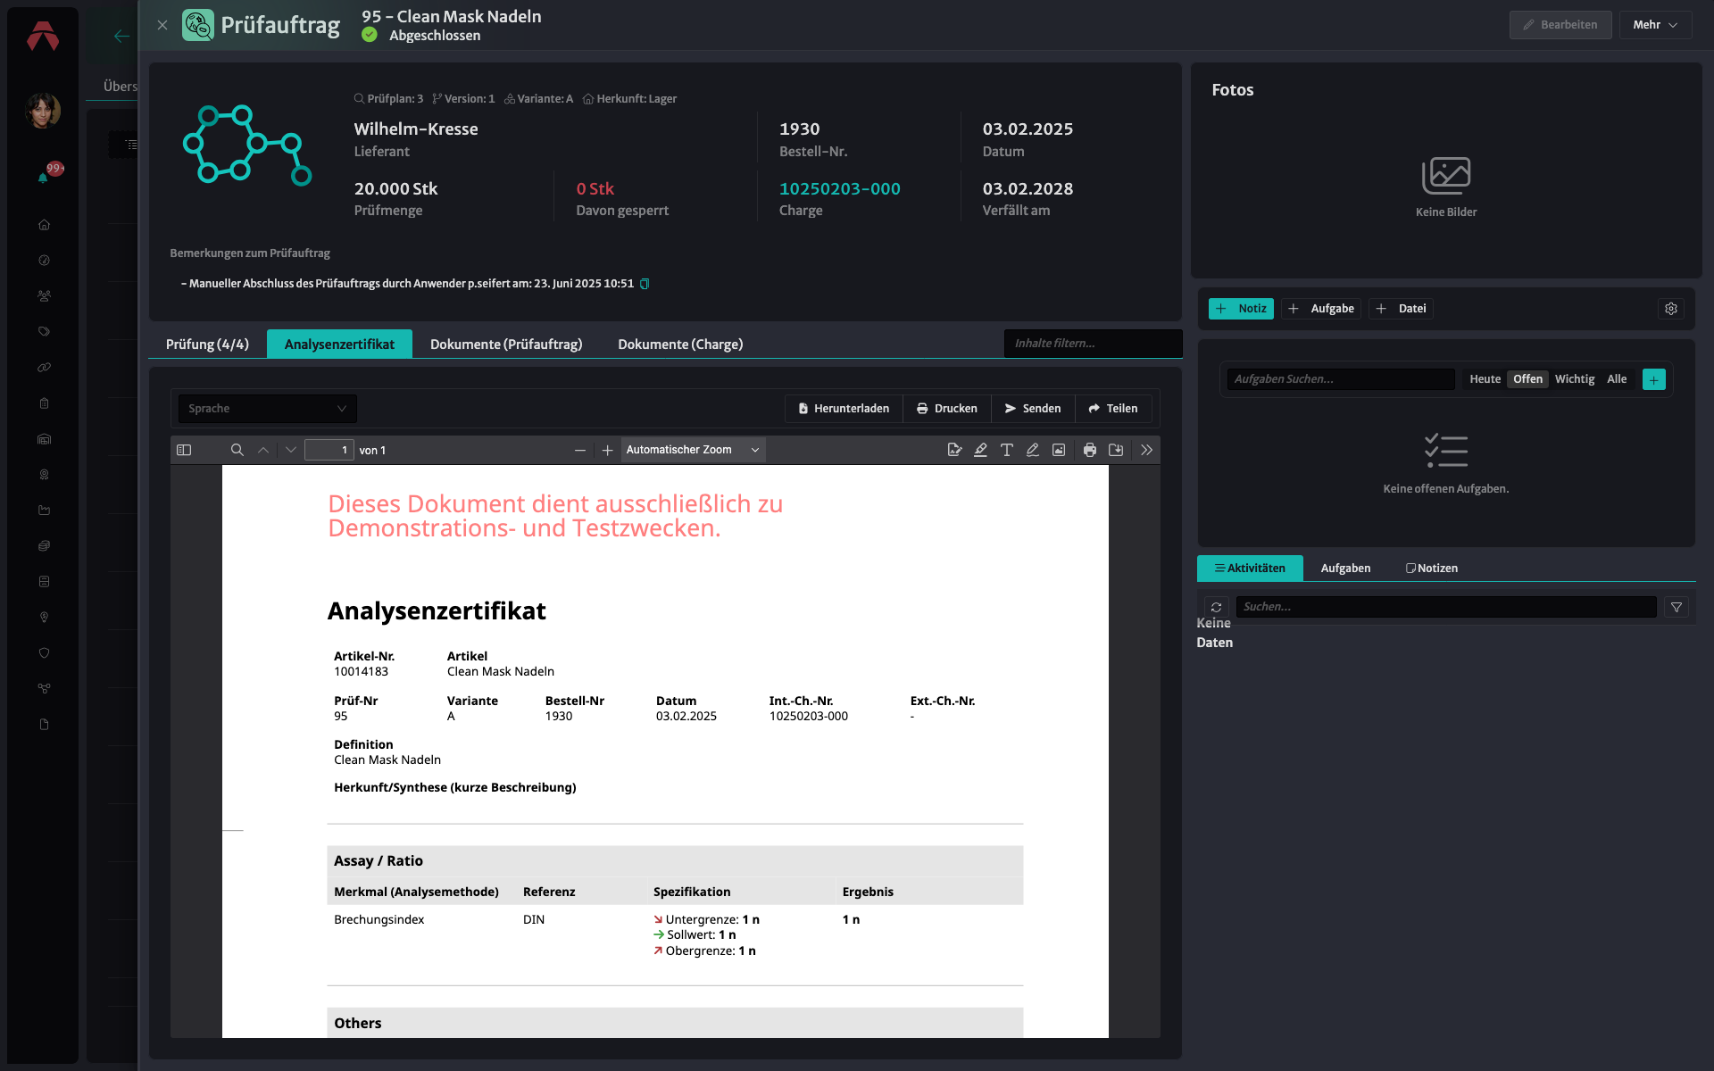Image resolution: width=1714 pixels, height=1071 pixels.
Task: Open the tags sidebar icon
Action: coord(44,332)
